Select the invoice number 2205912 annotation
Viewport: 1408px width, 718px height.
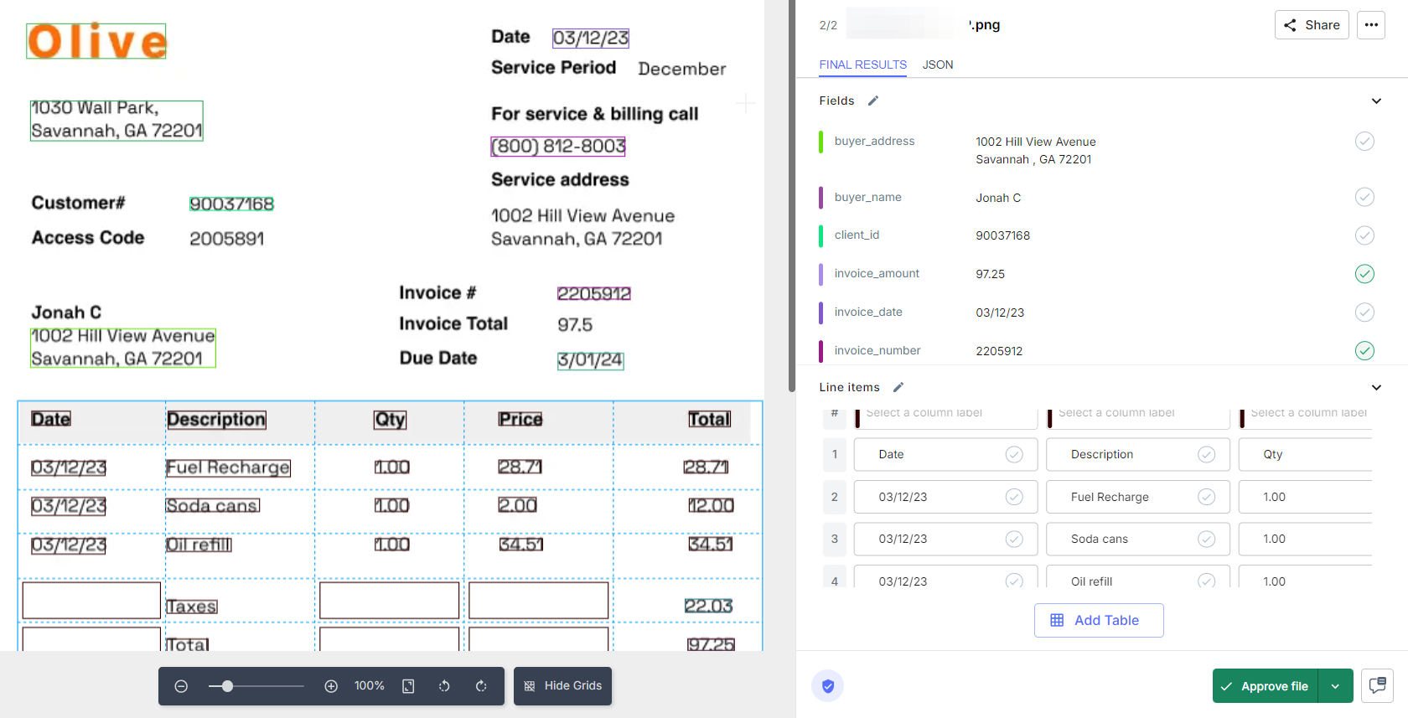coord(594,293)
